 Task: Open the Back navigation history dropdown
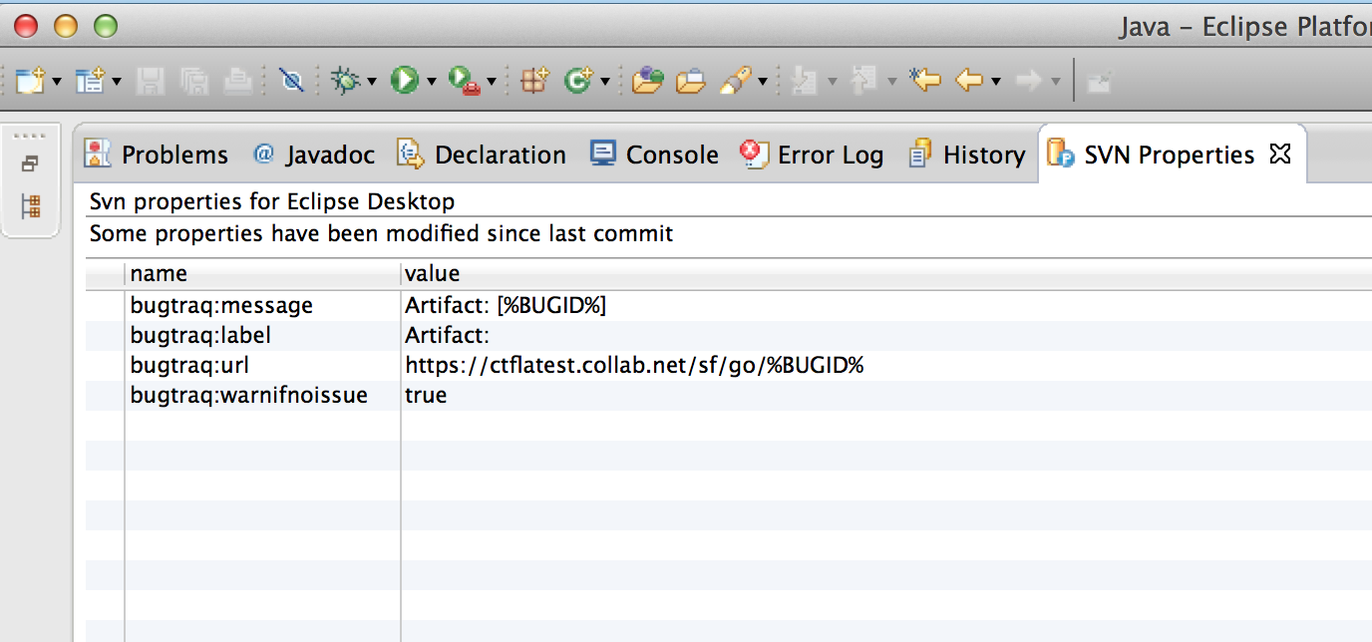[995, 82]
